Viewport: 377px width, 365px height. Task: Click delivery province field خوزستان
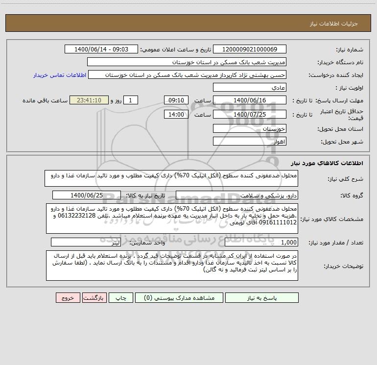(250, 128)
